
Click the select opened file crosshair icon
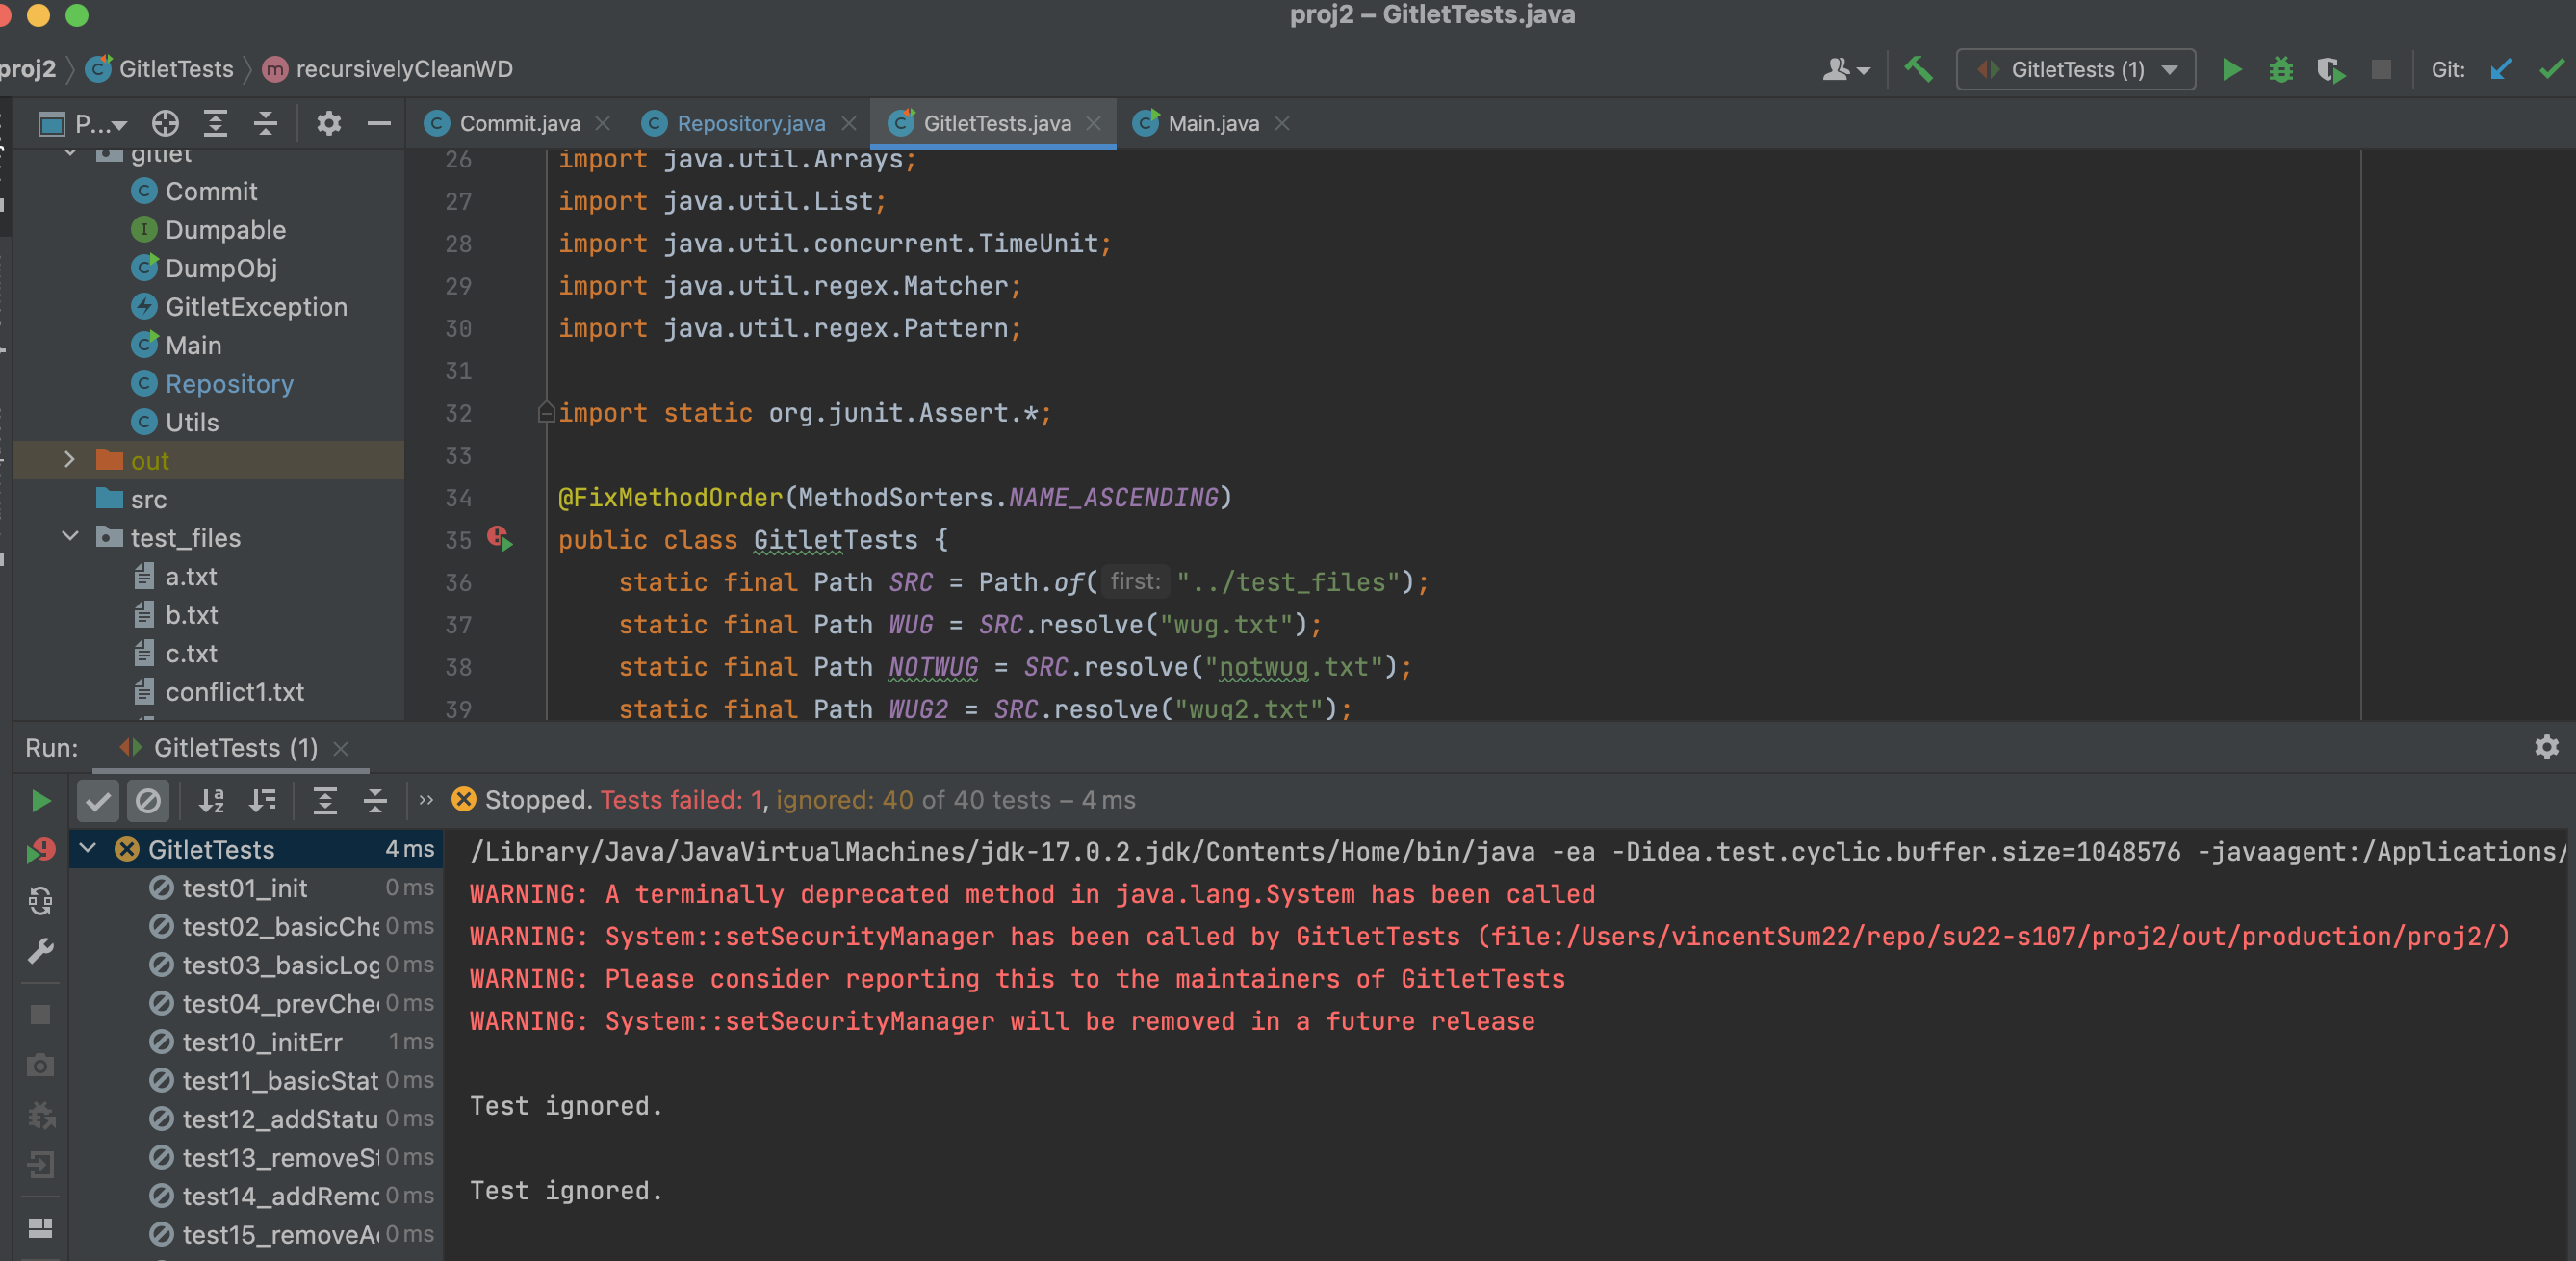165,123
